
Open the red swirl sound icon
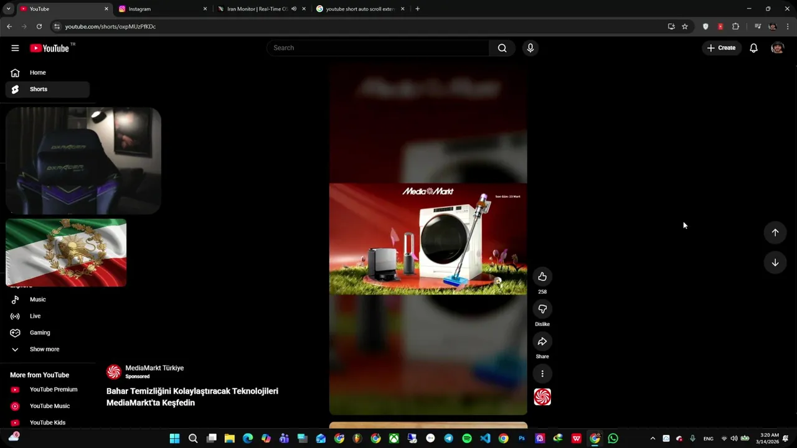point(542,397)
